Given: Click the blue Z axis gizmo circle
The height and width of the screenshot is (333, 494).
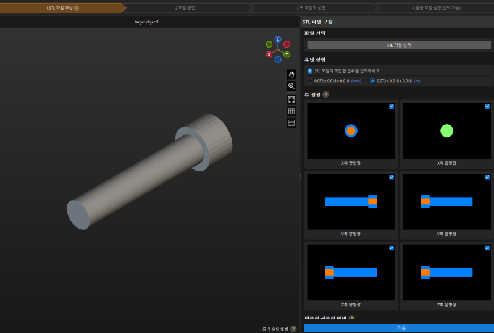Looking at the screenshot, I should click(277, 39).
